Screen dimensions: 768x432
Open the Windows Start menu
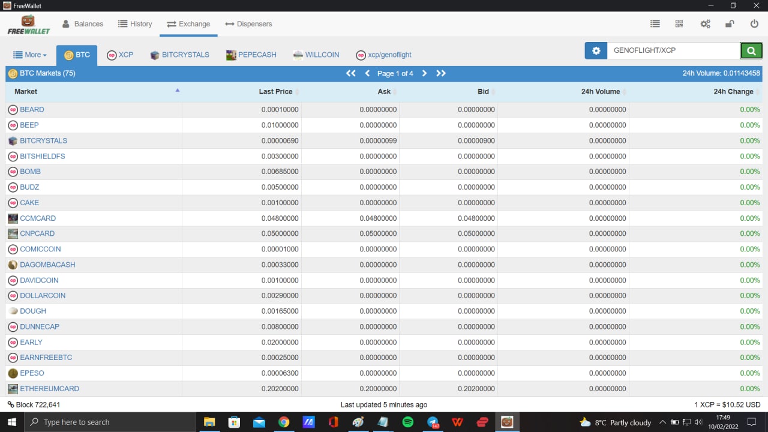pos(12,422)
